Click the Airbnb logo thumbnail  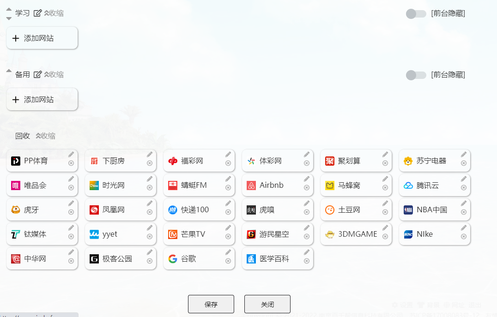click(x=251, y=185)
